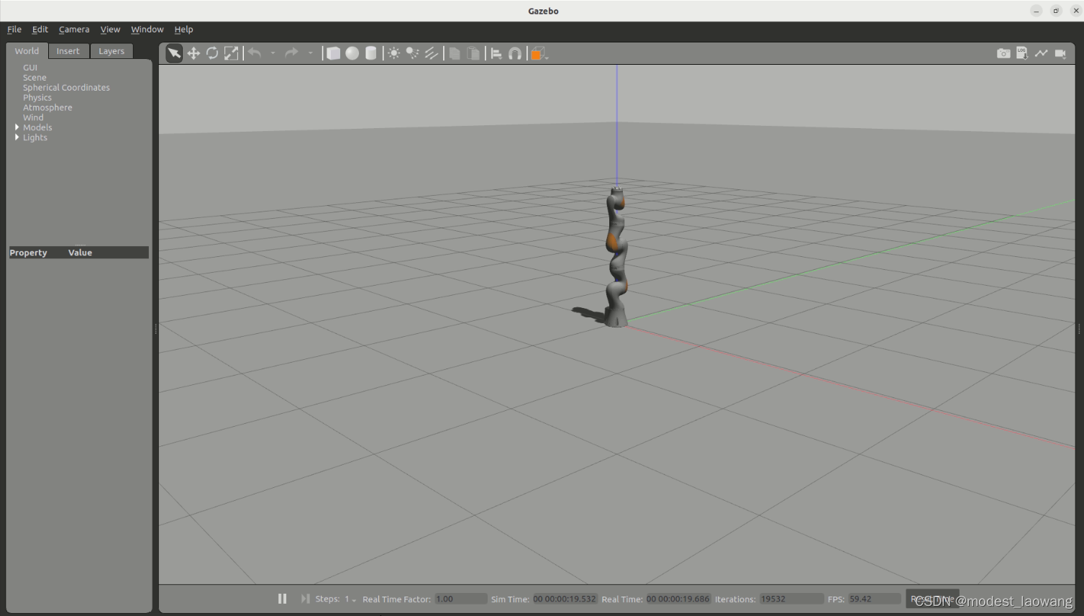
Task: Insert a cylinder shape
Action: 370,53
